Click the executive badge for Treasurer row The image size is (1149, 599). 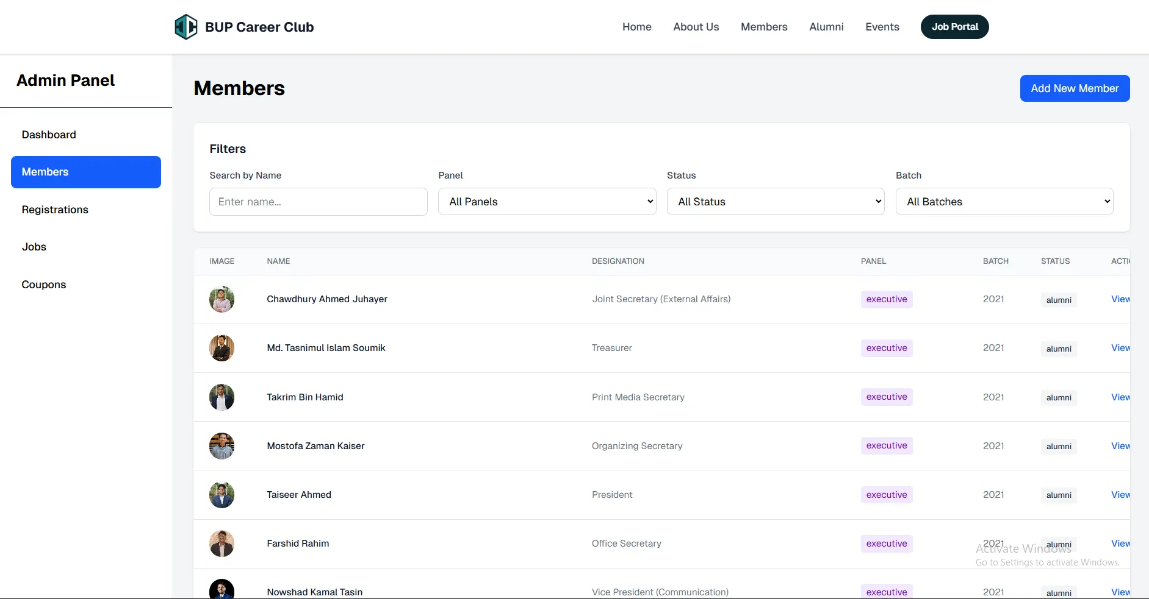[886, 348]
